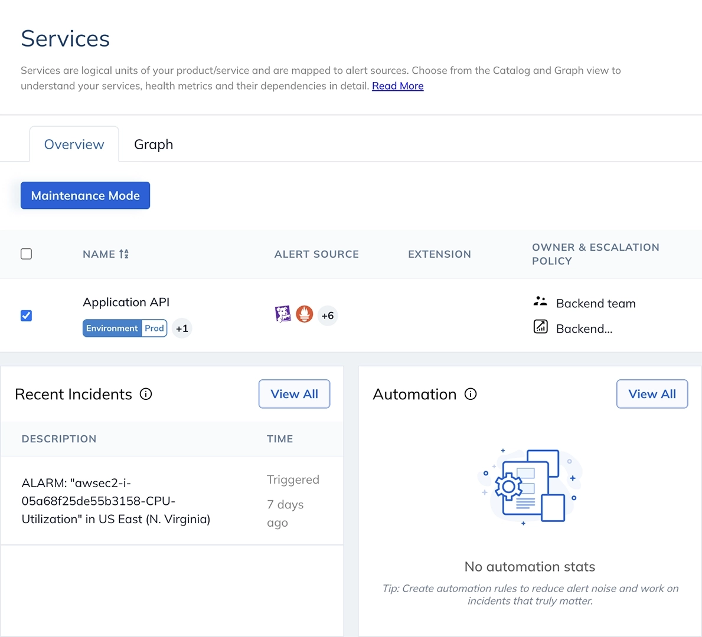The width and height of the screenshot is (702, 637).
Task: Click the Datadog alert source icon
Action: coord(283,314)
